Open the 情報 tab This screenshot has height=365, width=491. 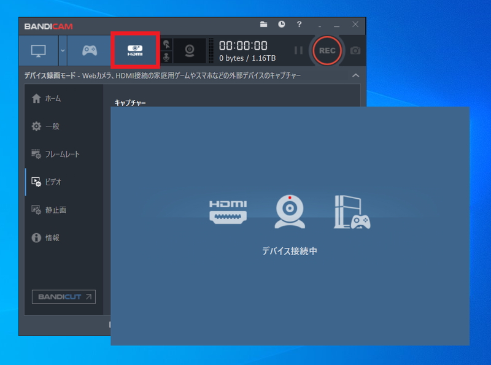click(64, 237)
